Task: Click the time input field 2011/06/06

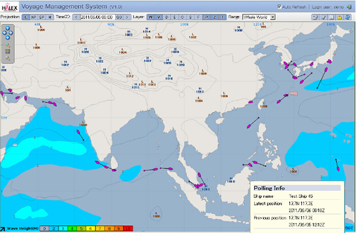Action: 98,17
